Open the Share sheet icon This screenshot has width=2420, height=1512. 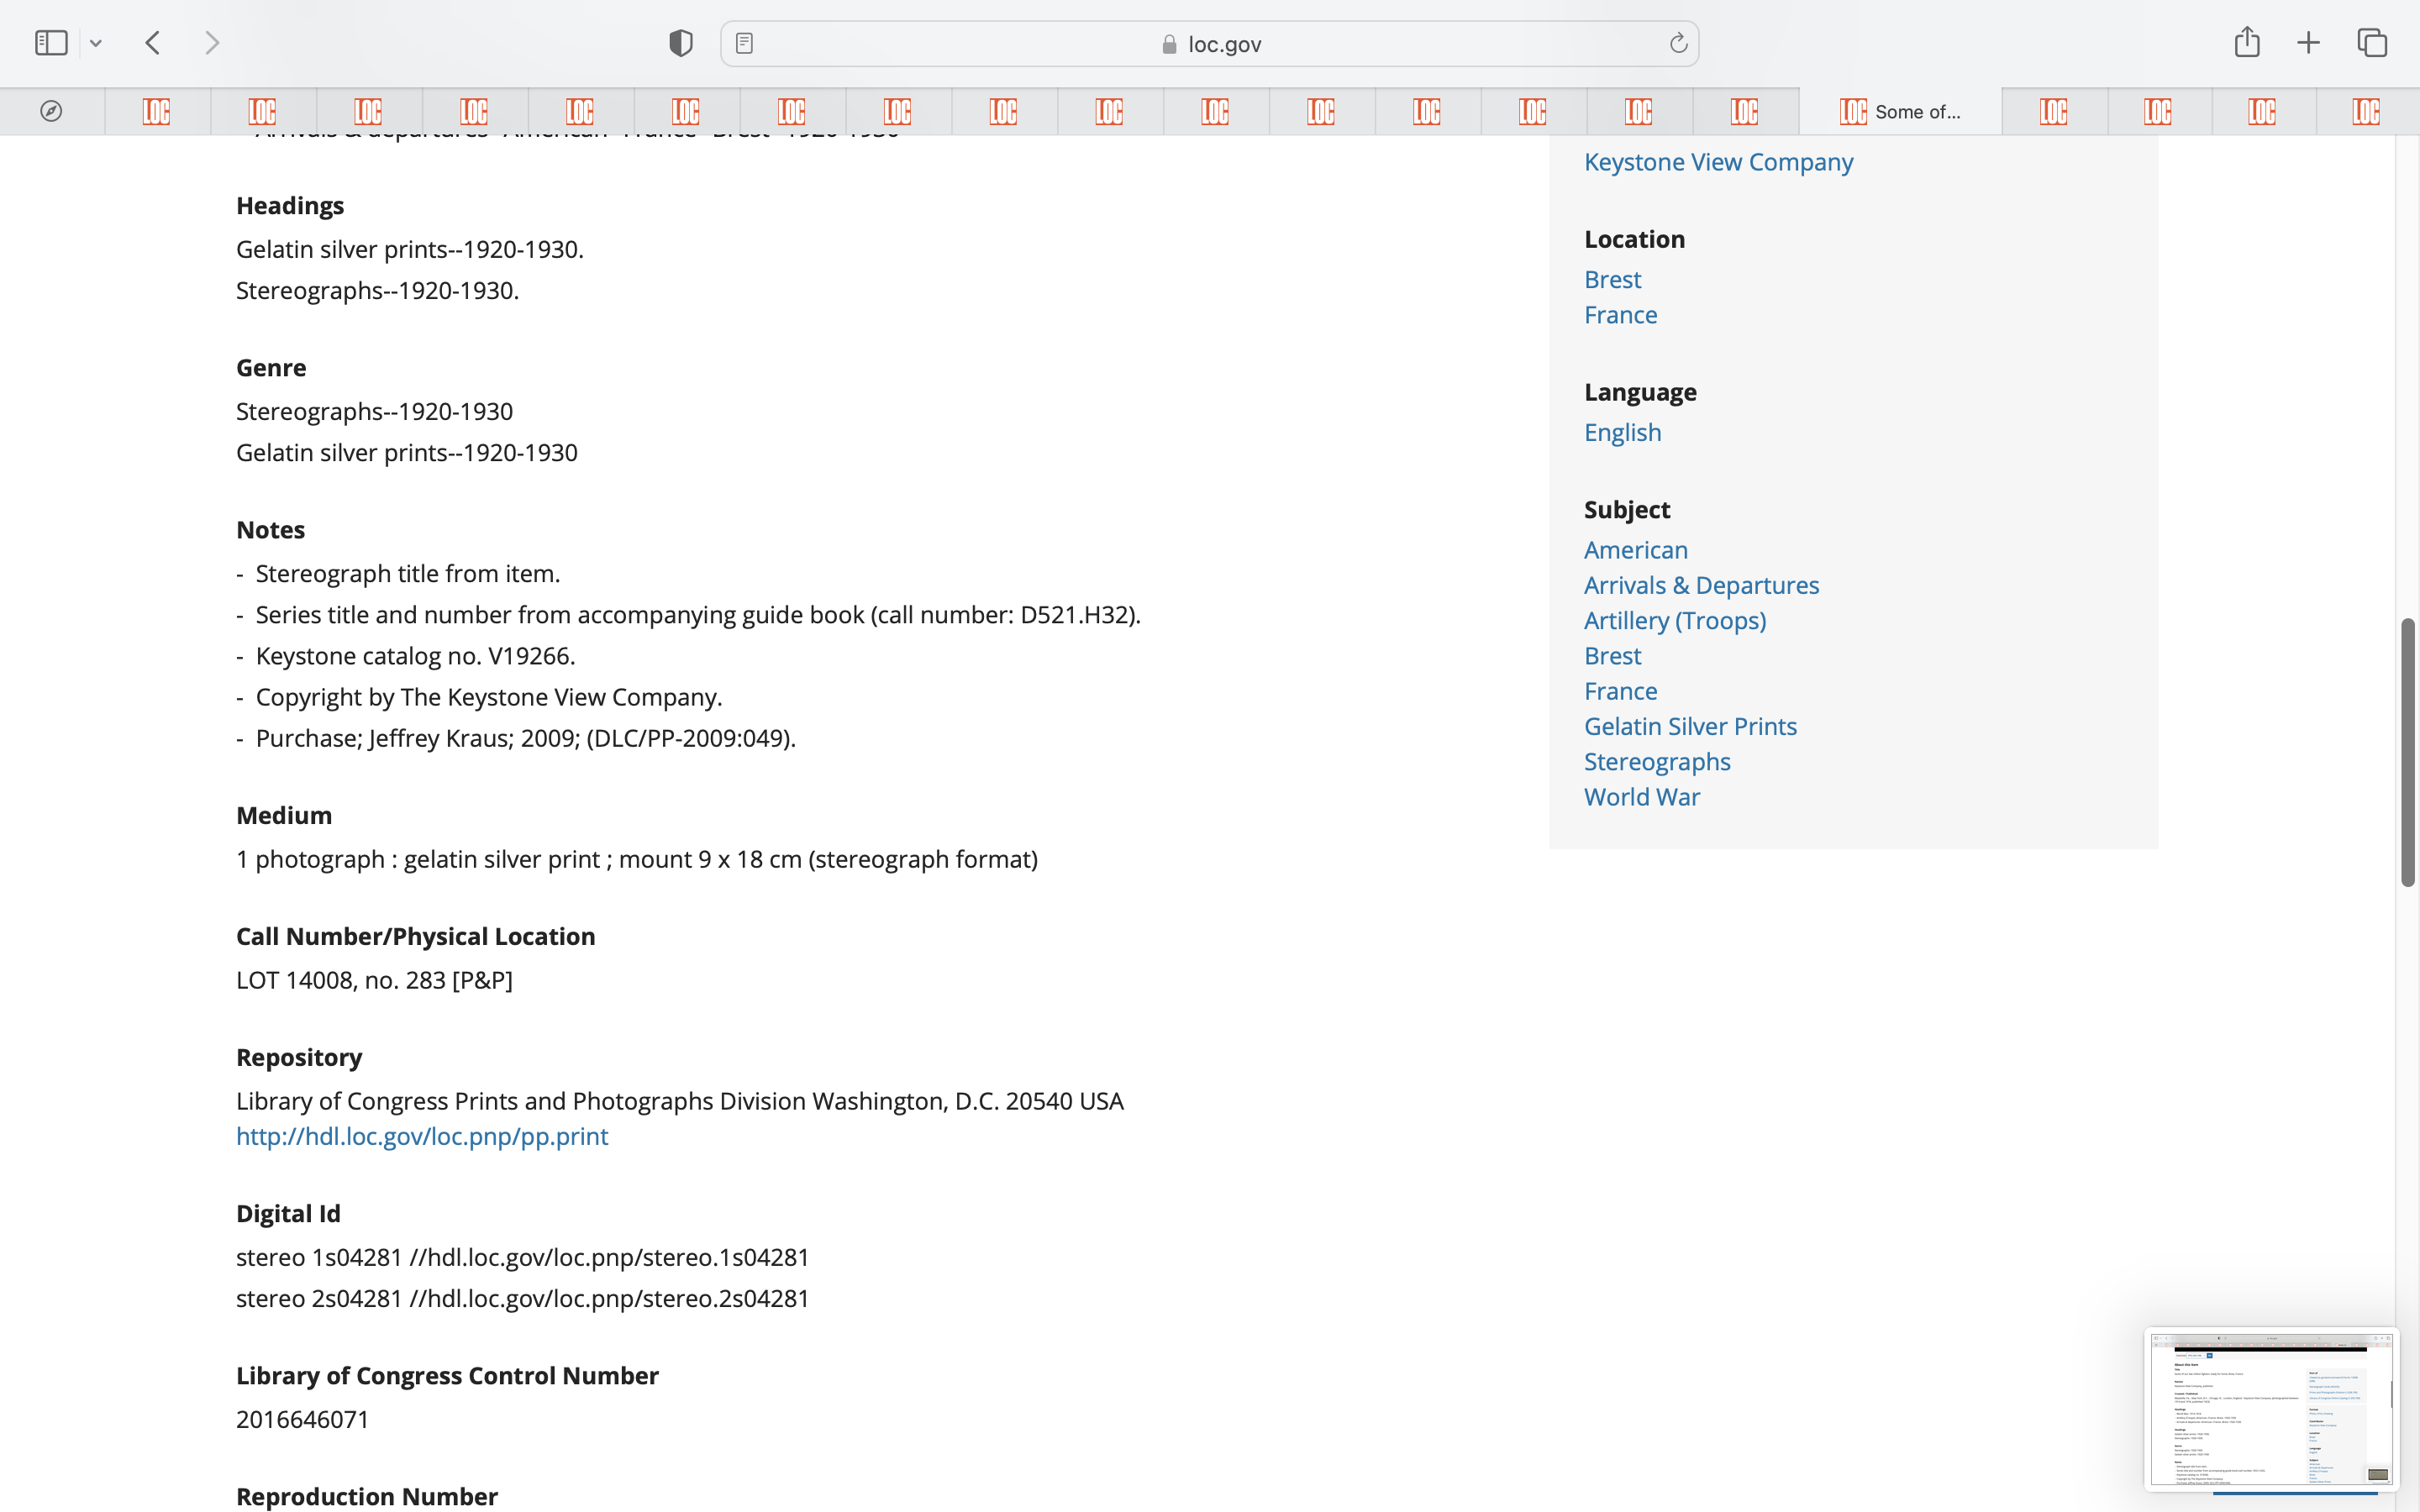2247,42
